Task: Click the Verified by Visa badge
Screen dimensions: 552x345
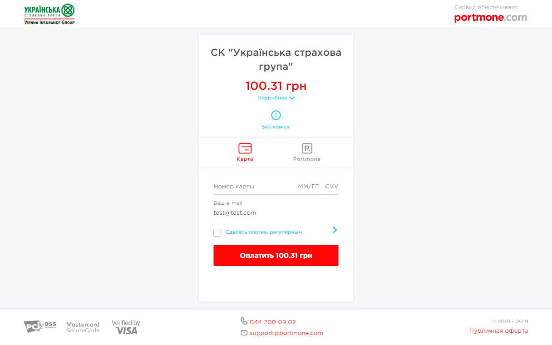Action: 126,327
